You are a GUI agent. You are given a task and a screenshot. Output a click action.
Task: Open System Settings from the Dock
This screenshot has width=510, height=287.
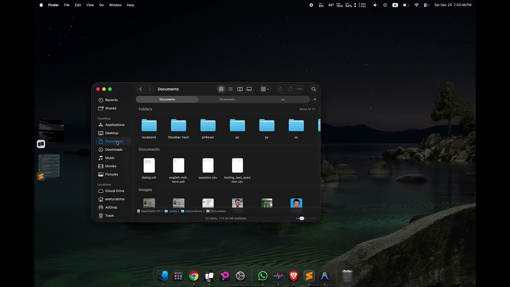tap(240, 276)
